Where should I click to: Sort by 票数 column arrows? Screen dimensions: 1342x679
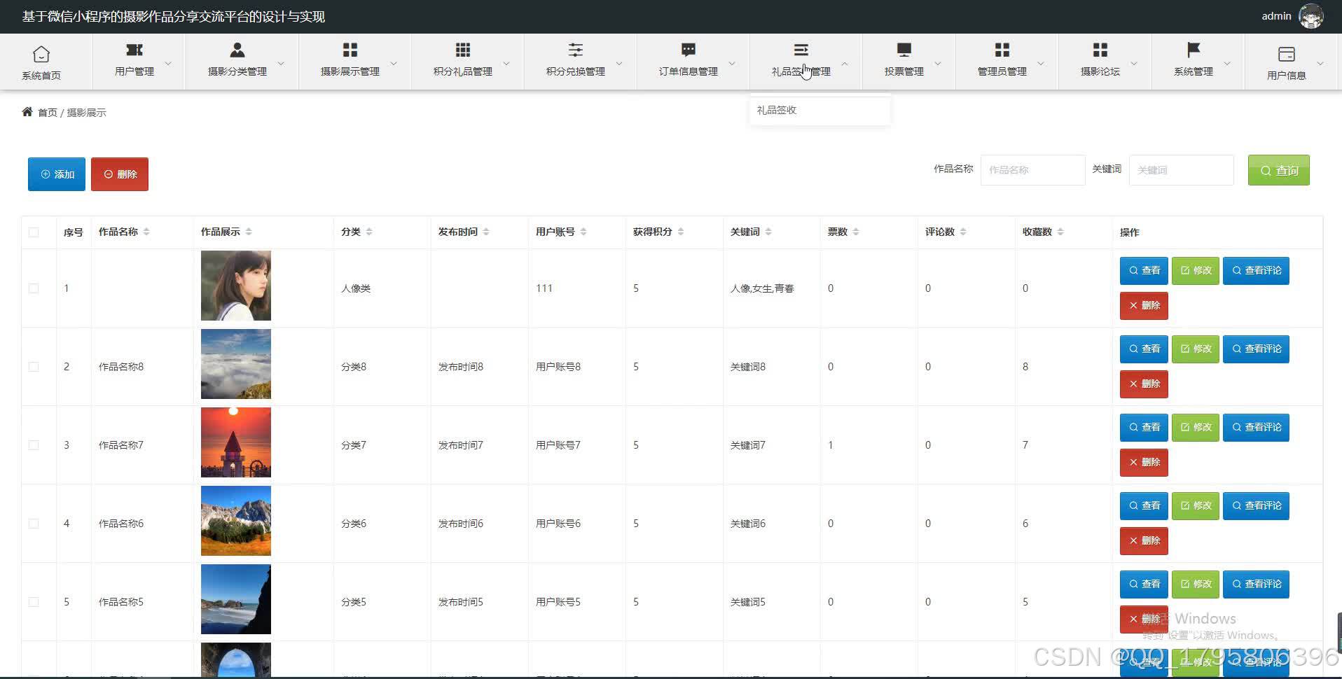(856, 232)
